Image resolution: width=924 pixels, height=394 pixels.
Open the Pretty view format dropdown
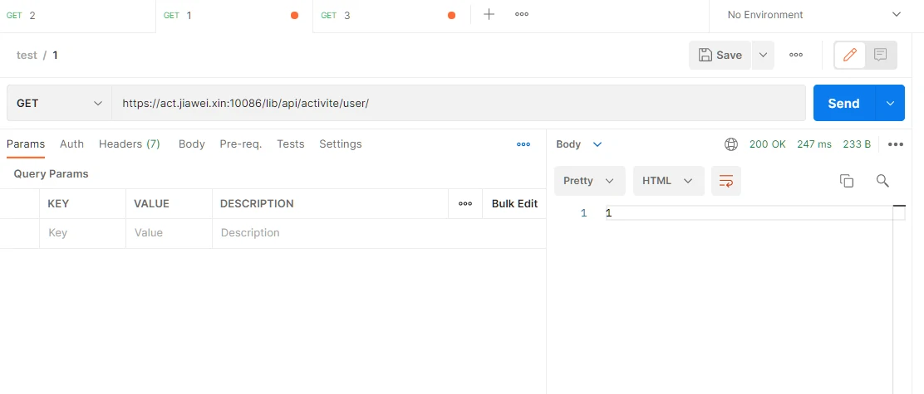(x=589, y=181)
